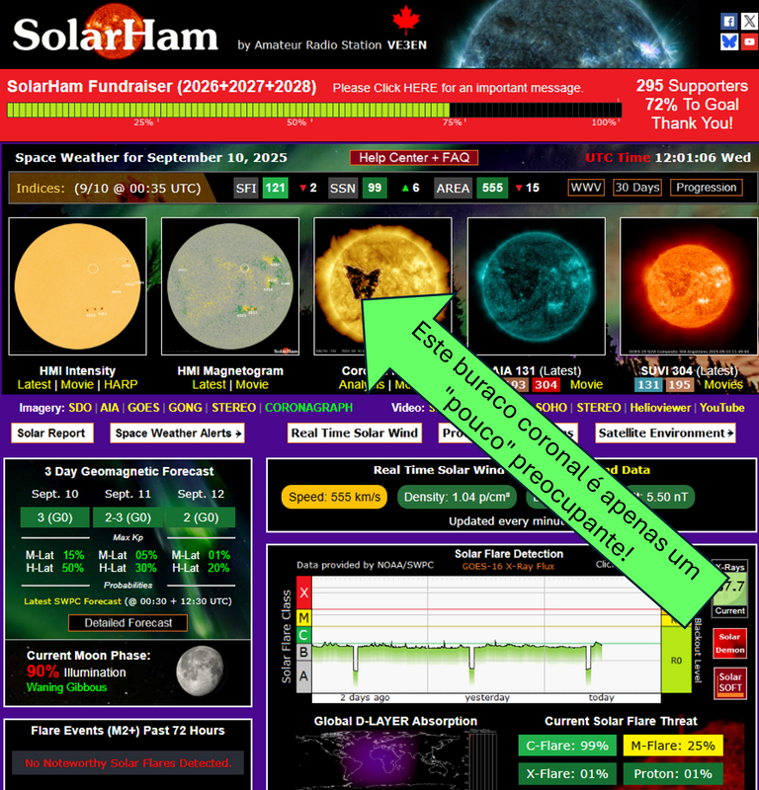Open the Solar Report button
This screenshot has width=759, height=790.
(x=51, y=433)
